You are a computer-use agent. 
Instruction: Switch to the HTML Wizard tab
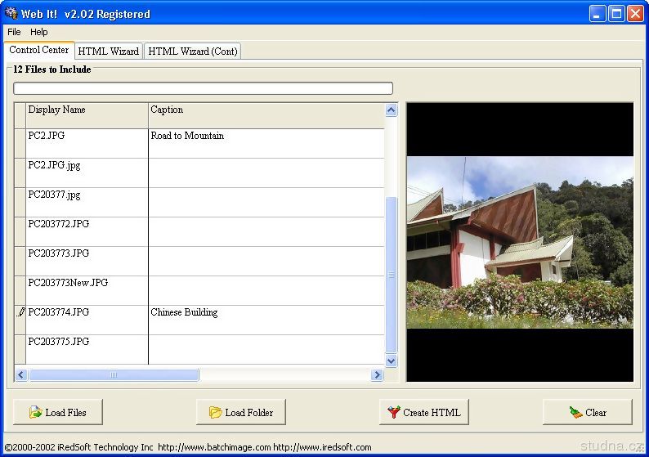tap(108, 51)
